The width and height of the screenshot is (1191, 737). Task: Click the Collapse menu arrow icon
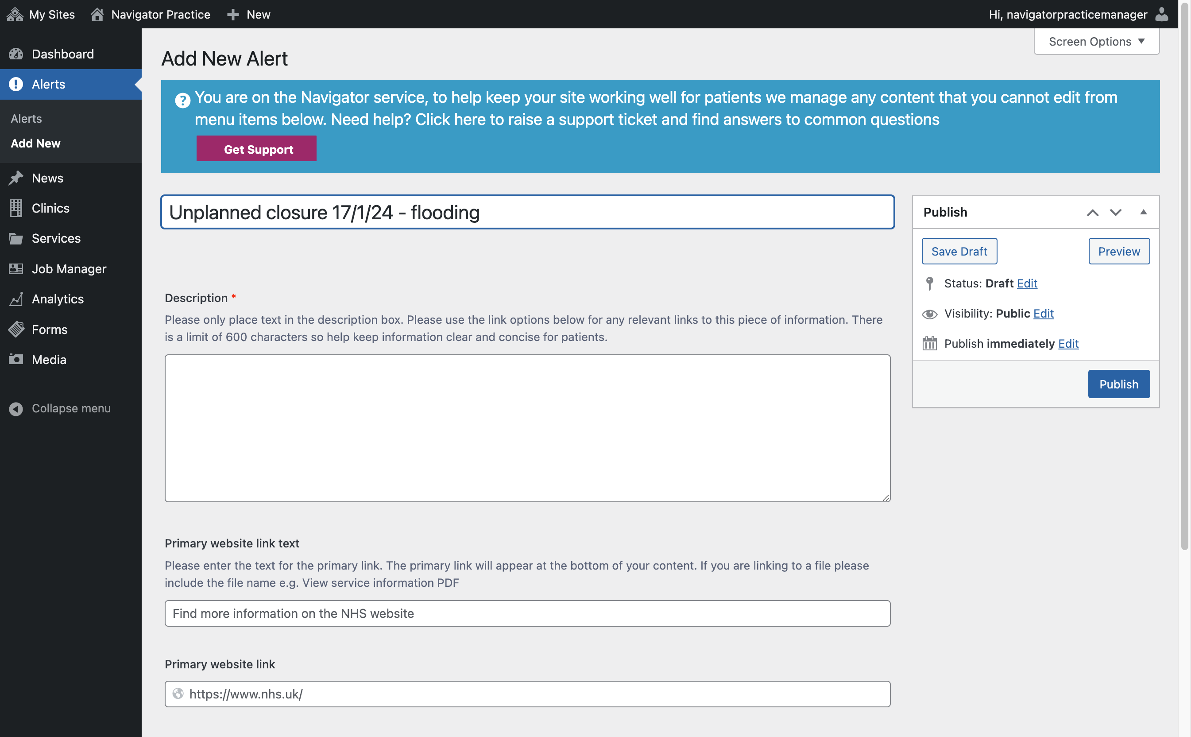point(16,408)
